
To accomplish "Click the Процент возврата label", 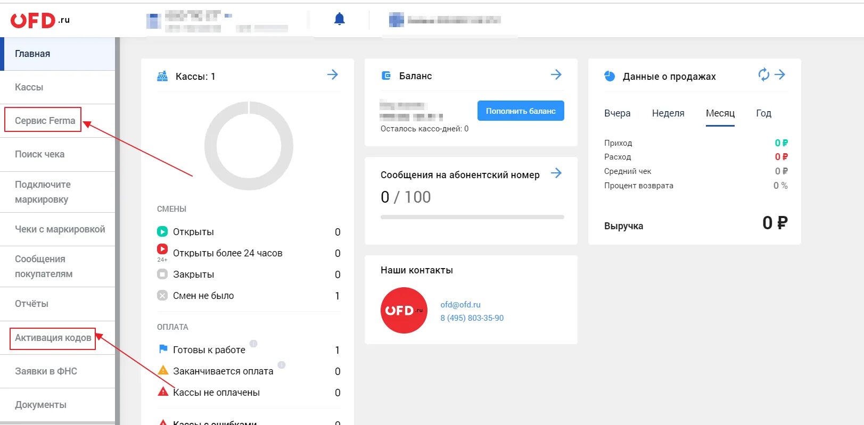I will 639,186.
